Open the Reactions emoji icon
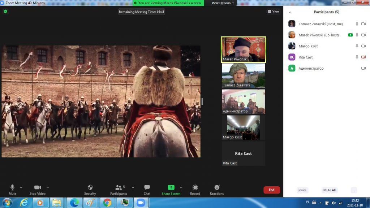370x208 pixels. coord(217,187)
